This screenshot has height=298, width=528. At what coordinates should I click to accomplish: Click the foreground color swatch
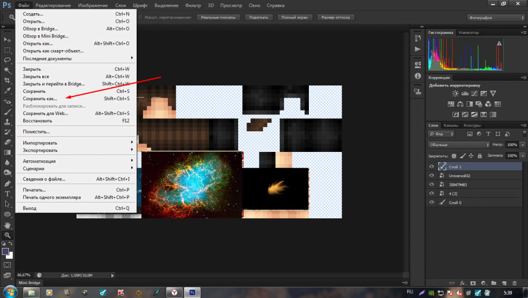[6, 252]
